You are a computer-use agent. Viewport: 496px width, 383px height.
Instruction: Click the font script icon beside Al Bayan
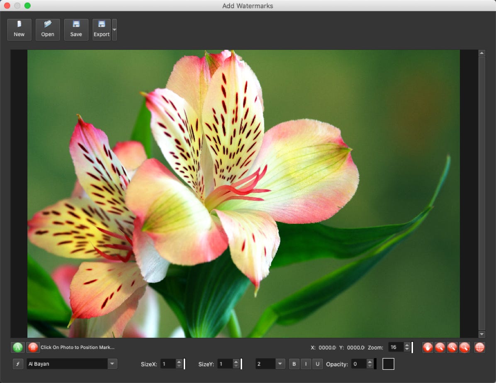tap(18, 364)
